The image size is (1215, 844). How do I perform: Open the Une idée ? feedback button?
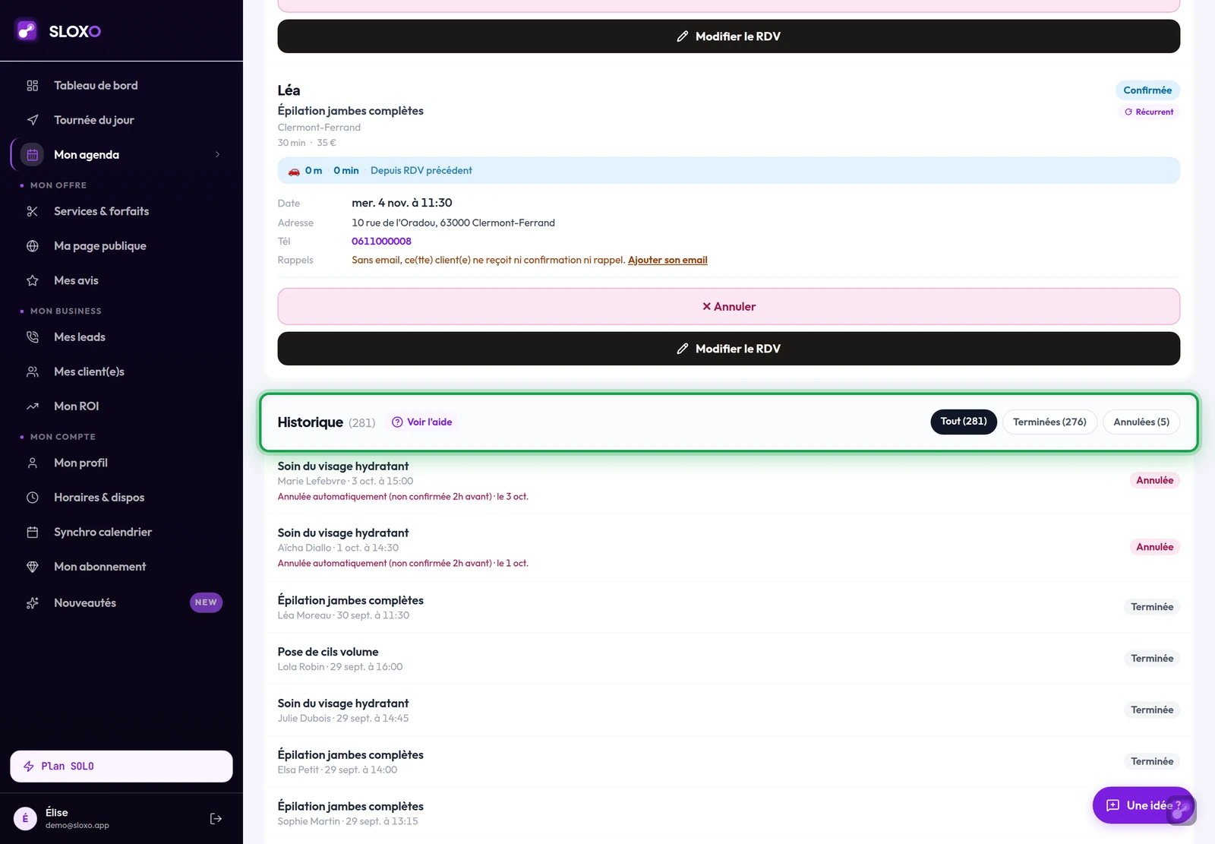click(x=1144, y=805)
